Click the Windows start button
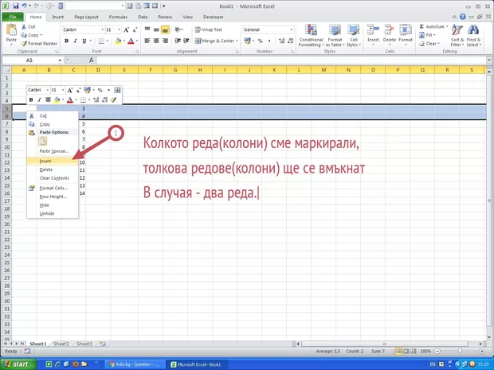 point(17,364)
